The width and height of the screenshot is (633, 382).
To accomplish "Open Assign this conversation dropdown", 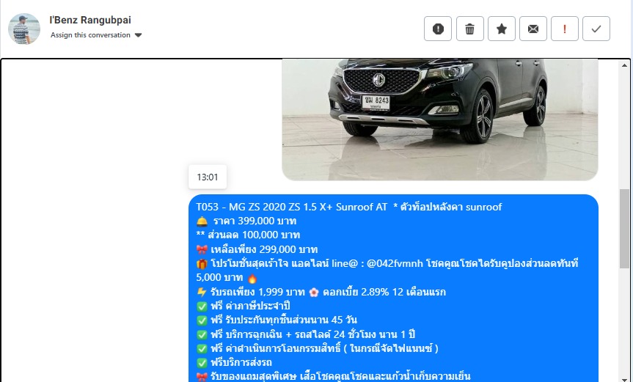I will [x=96, y=35].
